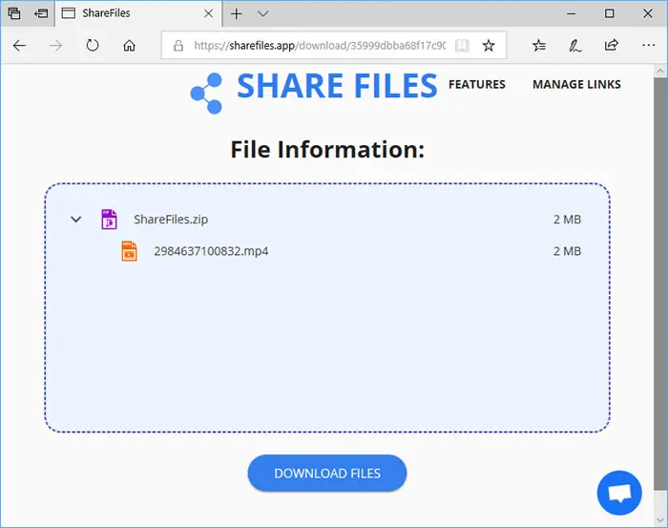Open the MANAGE LINKS menu item
The width and height of the screenshot is (668, 528).
point(576,84)
